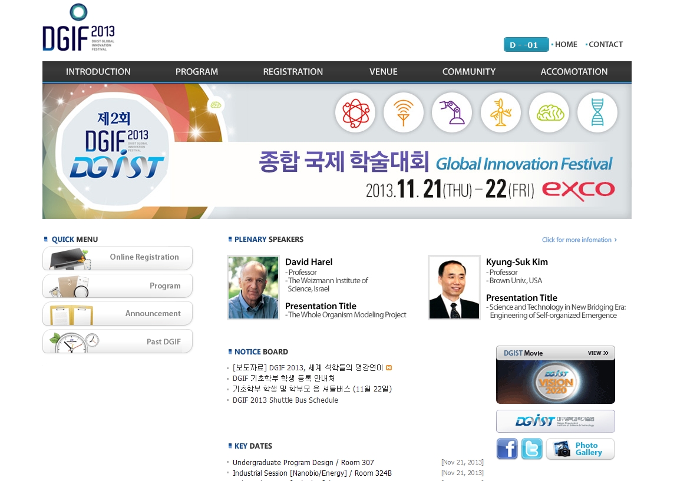Screen dimensions: 677x481
Task: Click 'The Whole Organism Modeling Project' title
Action: (347, 315)
